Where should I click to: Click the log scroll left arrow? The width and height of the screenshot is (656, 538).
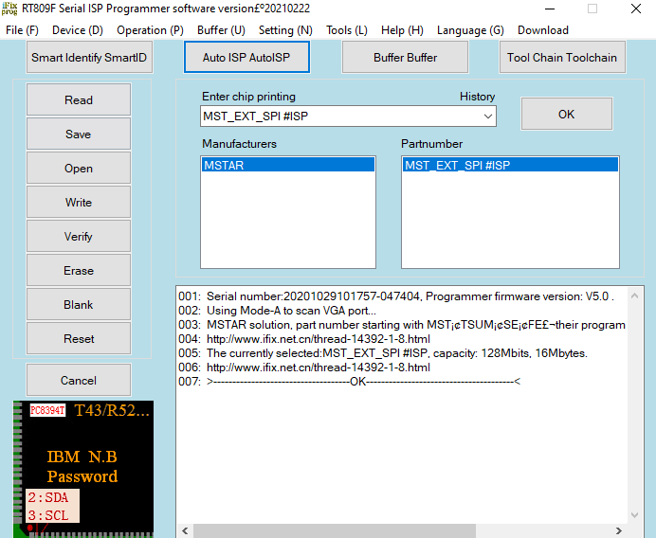(185, 530)
